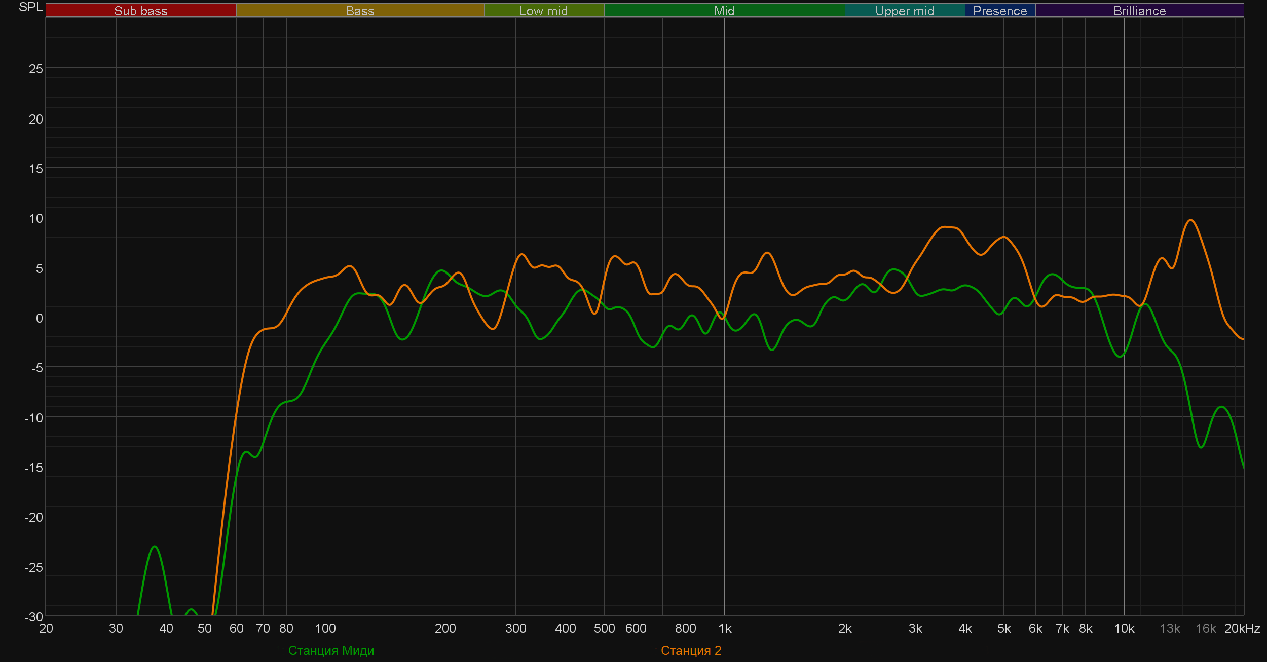Select the Bass frequency band label
1267x662 pixels.
(360, 11)
